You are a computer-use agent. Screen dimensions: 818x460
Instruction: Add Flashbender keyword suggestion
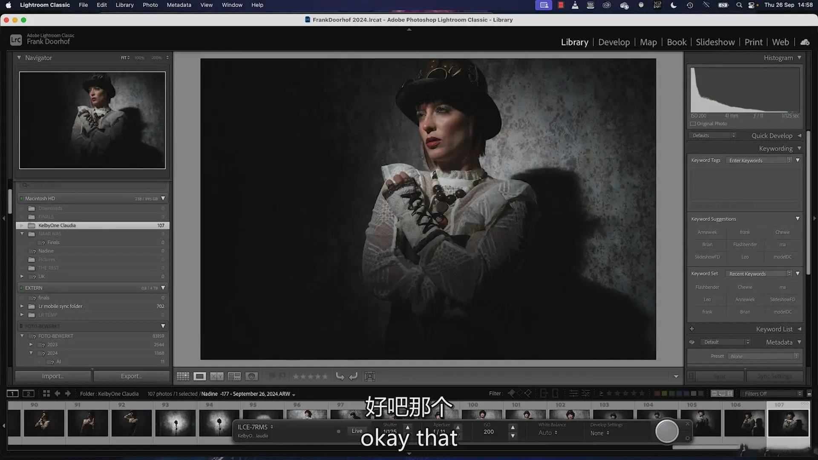click(745, 244)
